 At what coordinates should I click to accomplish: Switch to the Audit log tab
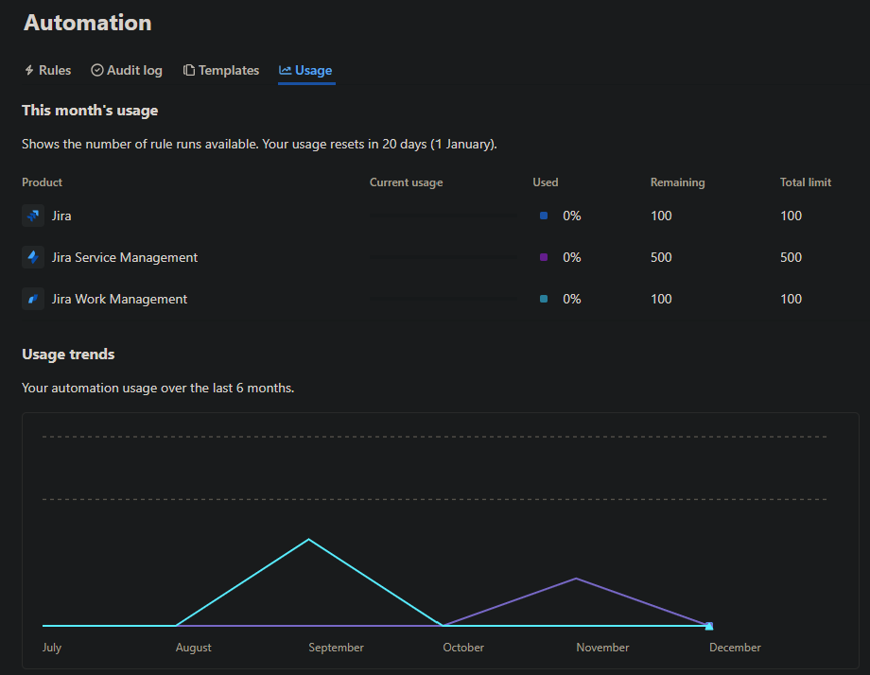127,71
